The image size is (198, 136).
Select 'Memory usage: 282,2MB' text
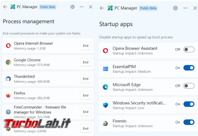click(32, 98)
